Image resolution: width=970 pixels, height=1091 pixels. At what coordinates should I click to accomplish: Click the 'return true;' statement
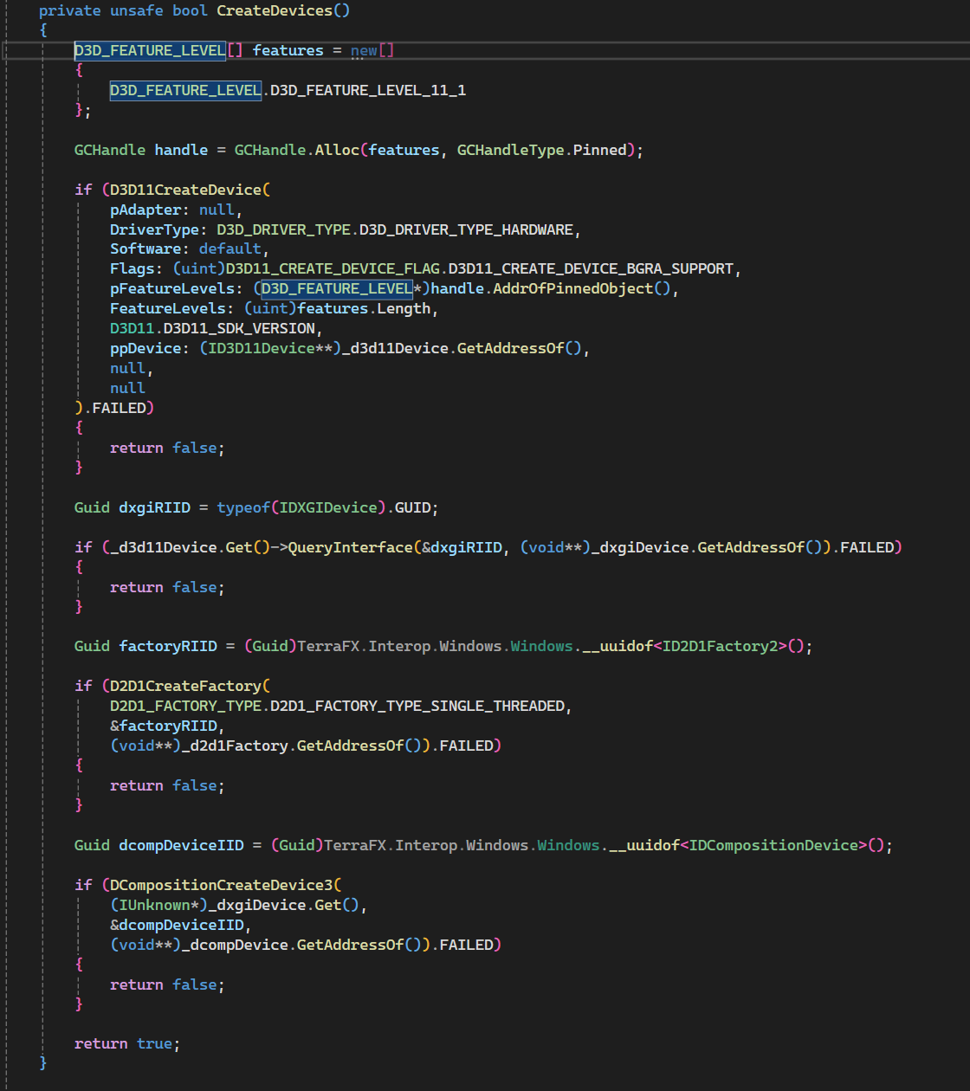point(127,1043)
